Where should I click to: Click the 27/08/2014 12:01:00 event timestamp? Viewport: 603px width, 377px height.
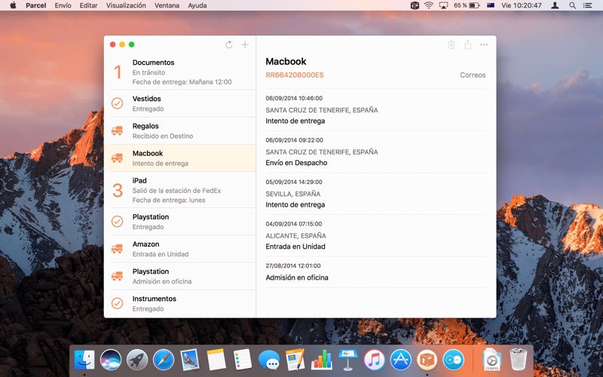(x=293, y=266)
